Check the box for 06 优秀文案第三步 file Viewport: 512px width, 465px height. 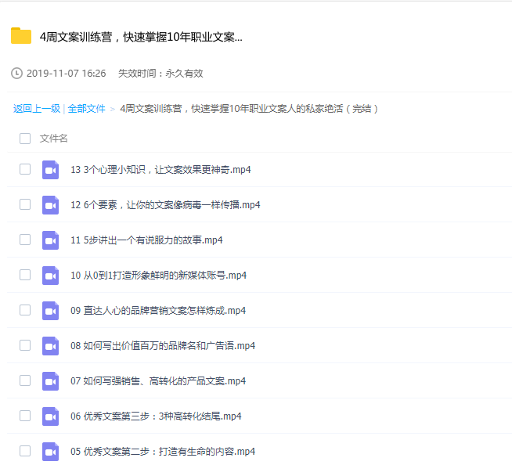click(x=25, y=416)
